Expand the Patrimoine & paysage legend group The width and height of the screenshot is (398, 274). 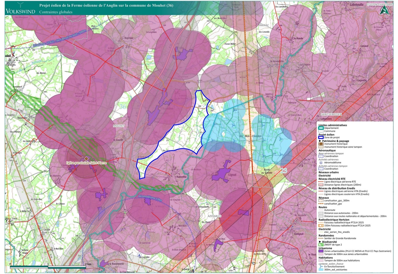(320, 141)
